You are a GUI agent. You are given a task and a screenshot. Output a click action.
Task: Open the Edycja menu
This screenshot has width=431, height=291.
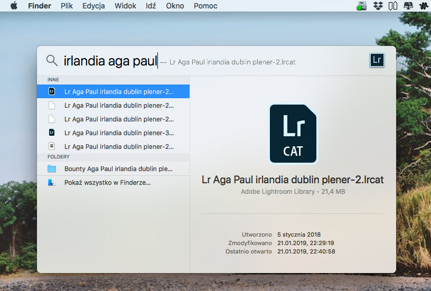93,6
